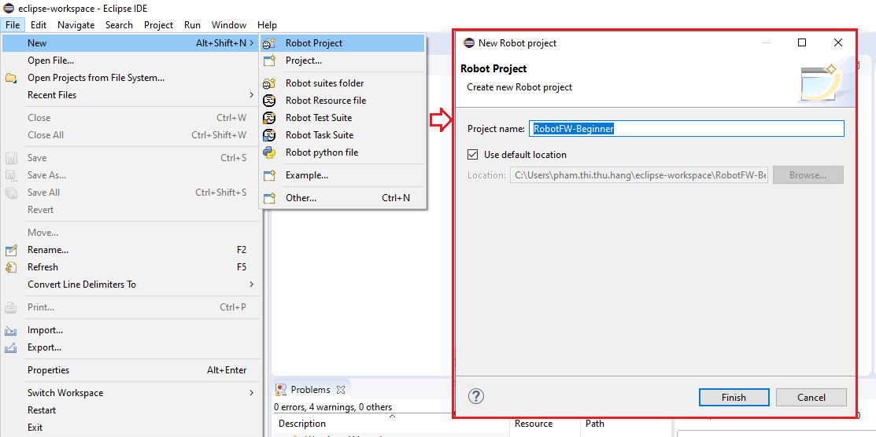Open the Navigate menu
This screenshot has height=437, width=876.
76,25
